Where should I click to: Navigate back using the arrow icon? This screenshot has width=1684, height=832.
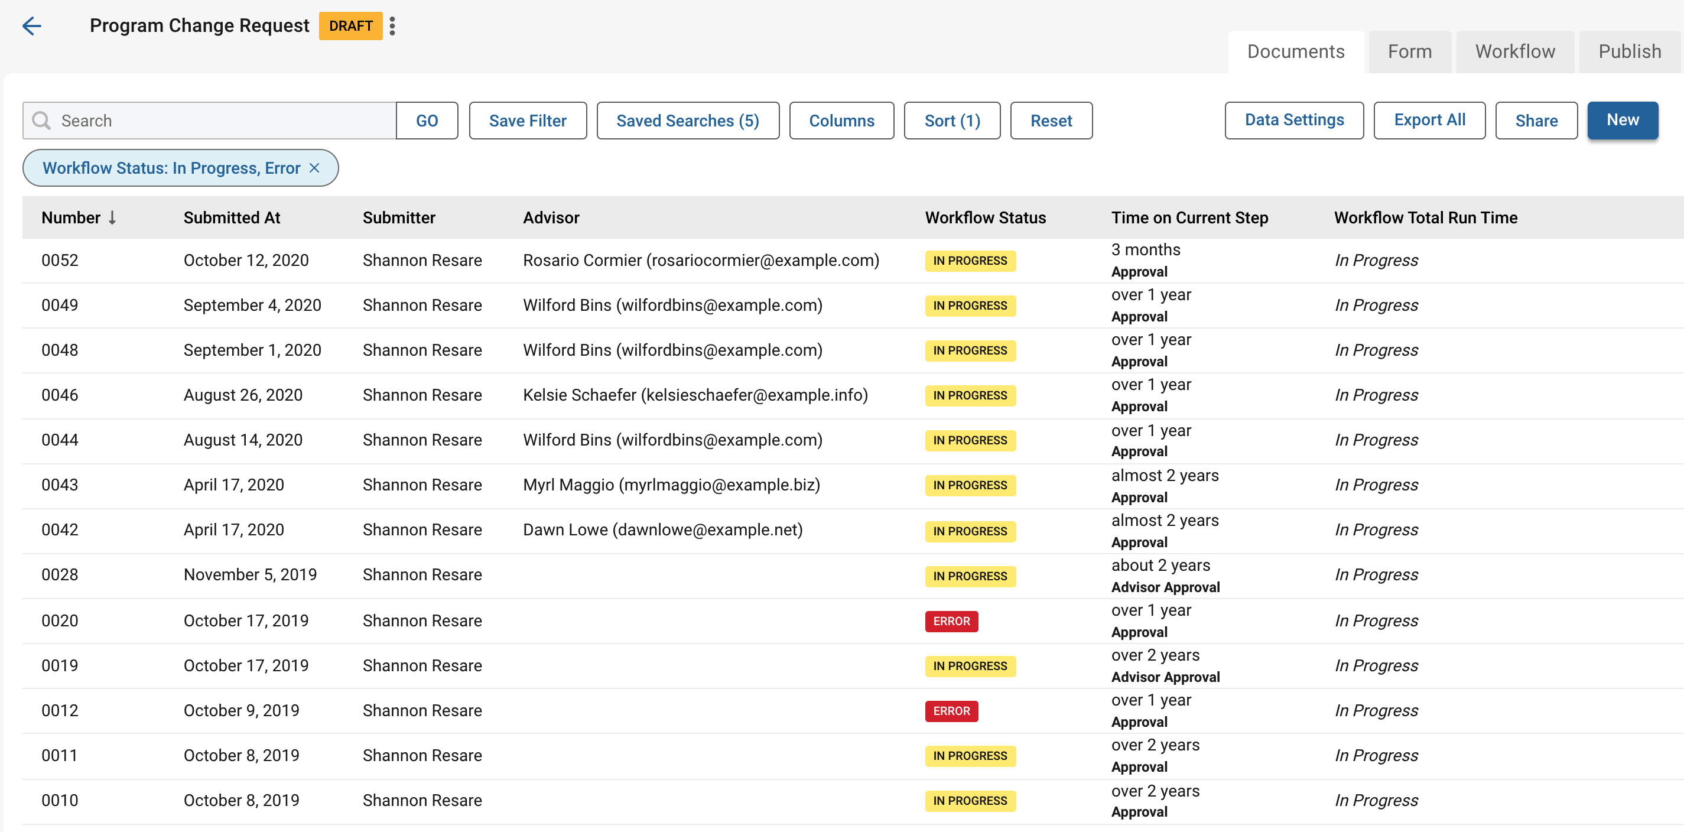(x=31, y=26)
